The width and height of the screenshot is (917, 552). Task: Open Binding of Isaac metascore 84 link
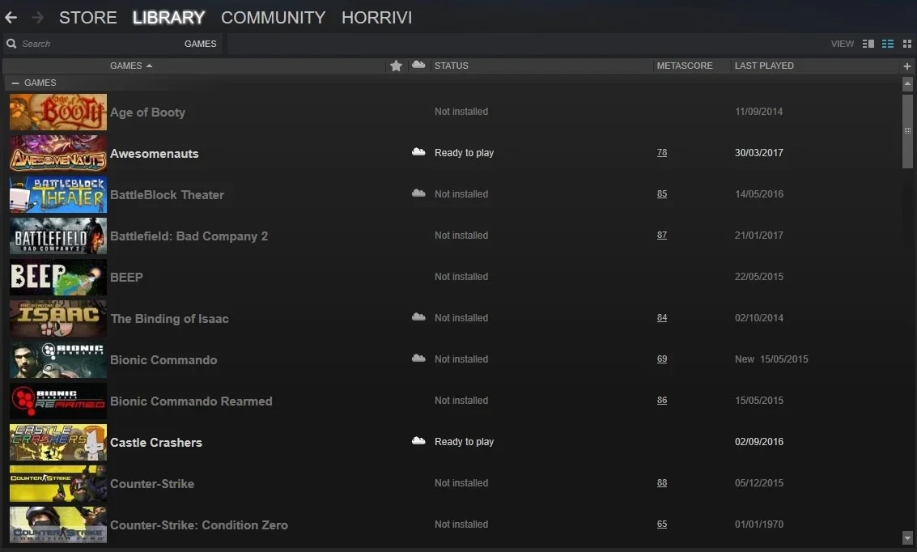(661, 318)
